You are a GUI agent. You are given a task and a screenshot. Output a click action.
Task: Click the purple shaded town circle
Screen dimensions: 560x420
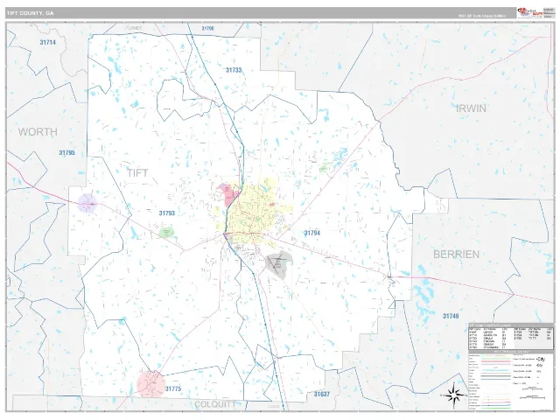(x=87, y=203)
